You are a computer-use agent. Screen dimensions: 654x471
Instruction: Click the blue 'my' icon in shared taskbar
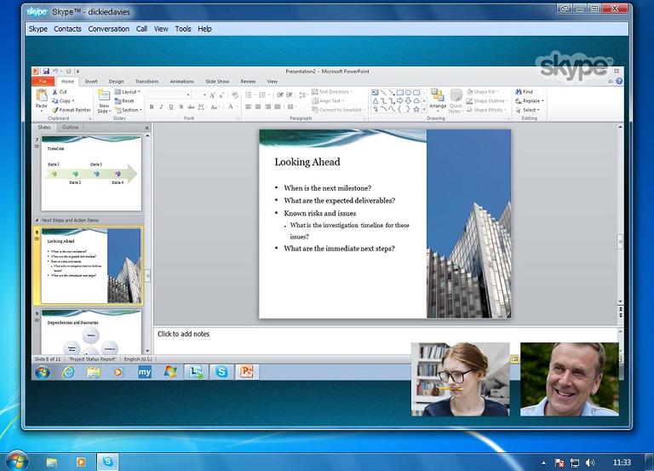click(144, 371)
